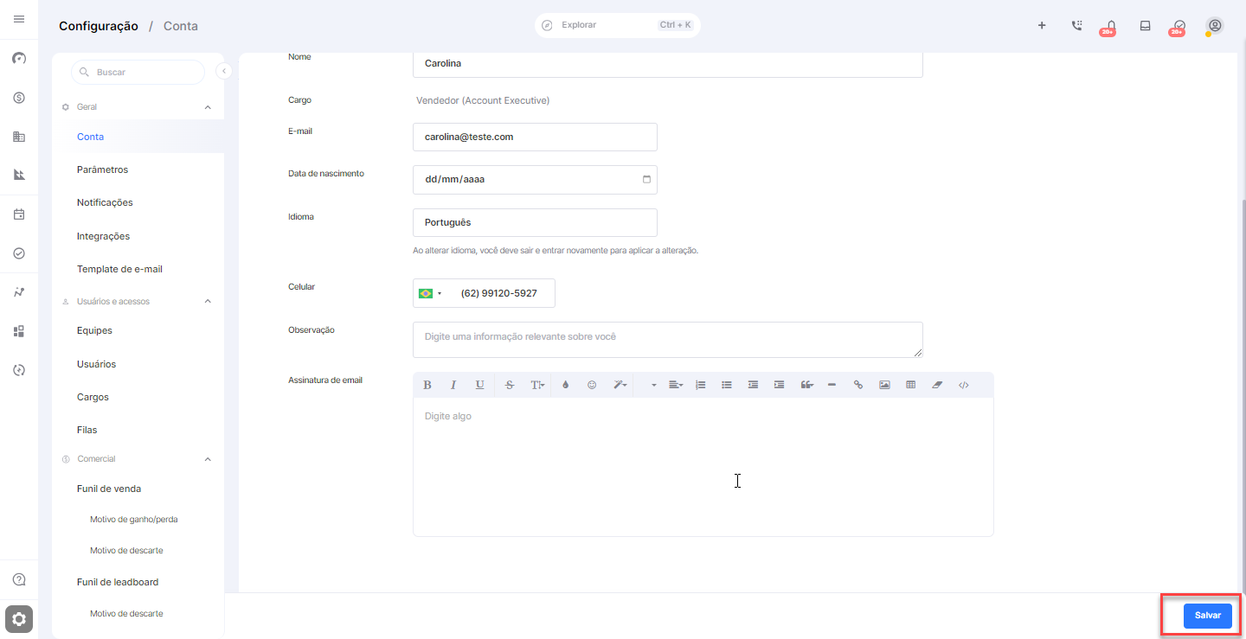Viewport: 1246px width, 639px height.
Task: Open Idioma language dropdown
Action: click(535, 222)
